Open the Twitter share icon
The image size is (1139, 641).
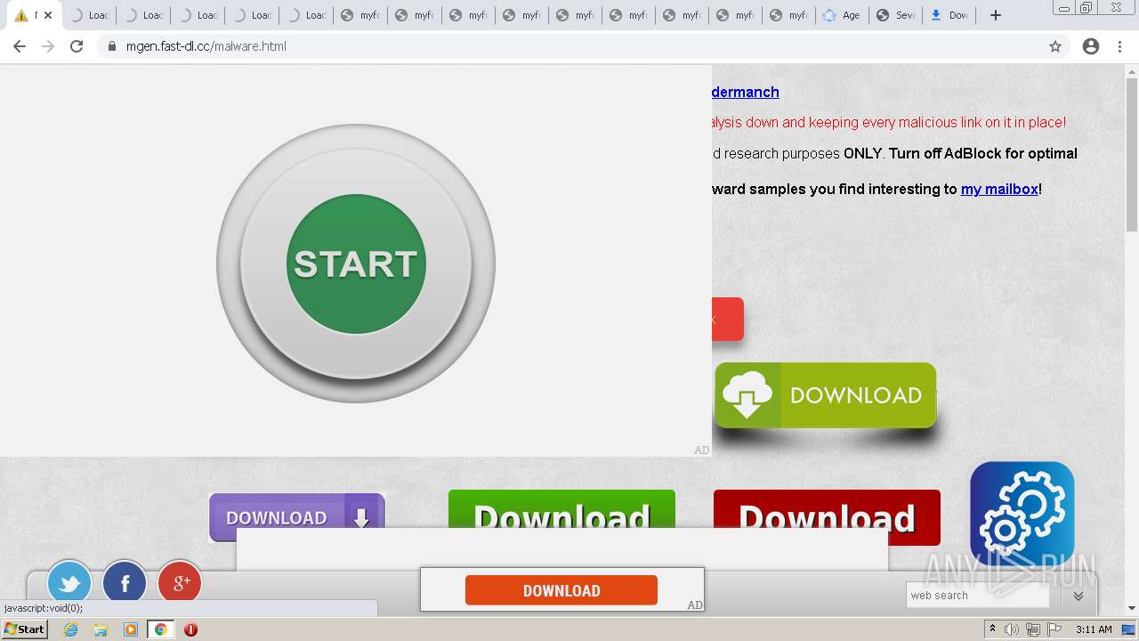point(69,583)
